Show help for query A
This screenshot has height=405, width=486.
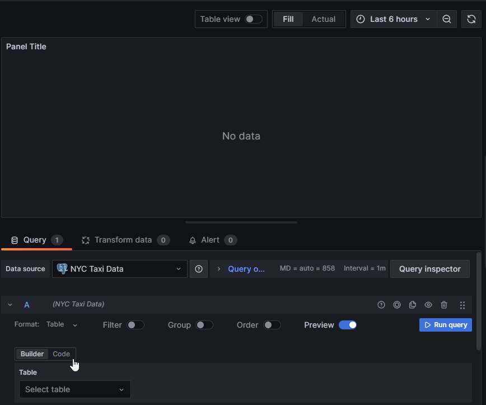[381, 305]
